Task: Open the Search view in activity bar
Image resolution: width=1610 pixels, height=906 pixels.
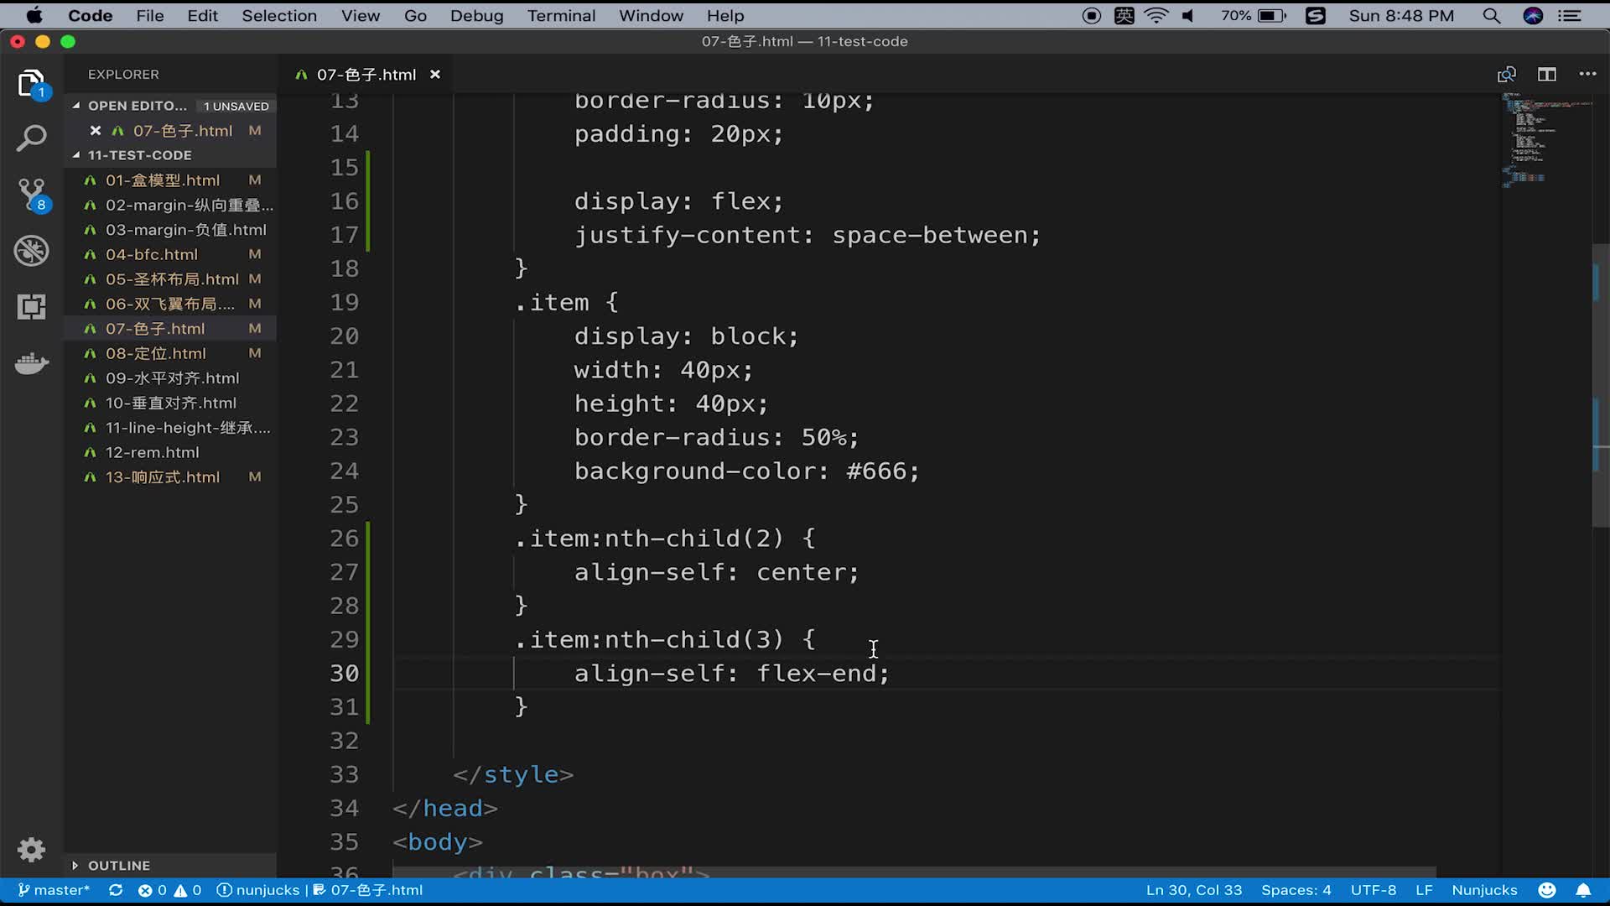Action: point(32,138)
